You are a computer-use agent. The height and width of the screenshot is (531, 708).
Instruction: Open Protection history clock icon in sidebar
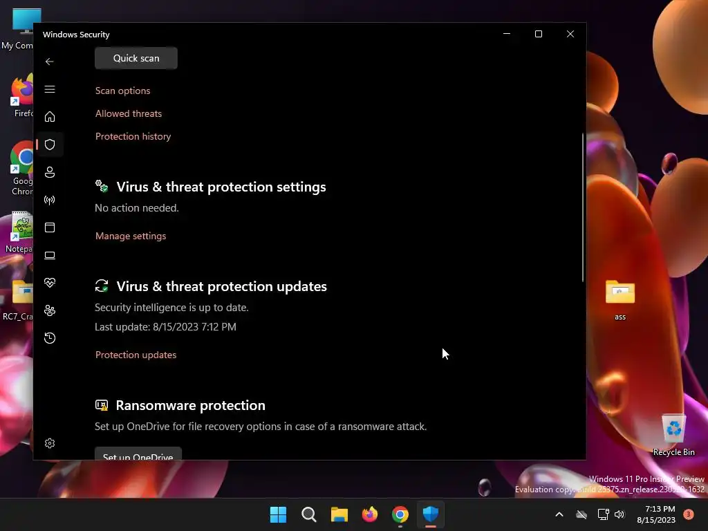(x=50, y=337)
